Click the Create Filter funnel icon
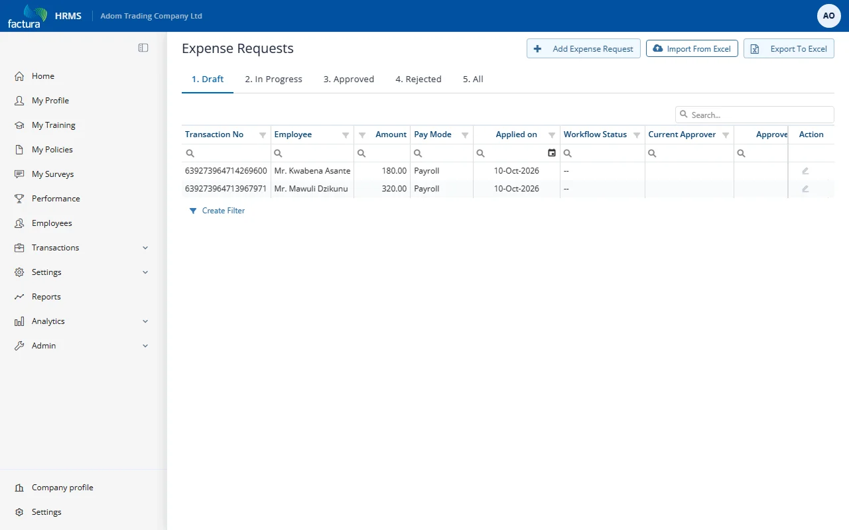Image resolution: width=849 pixels, height=530 pixels. (193, 211)
